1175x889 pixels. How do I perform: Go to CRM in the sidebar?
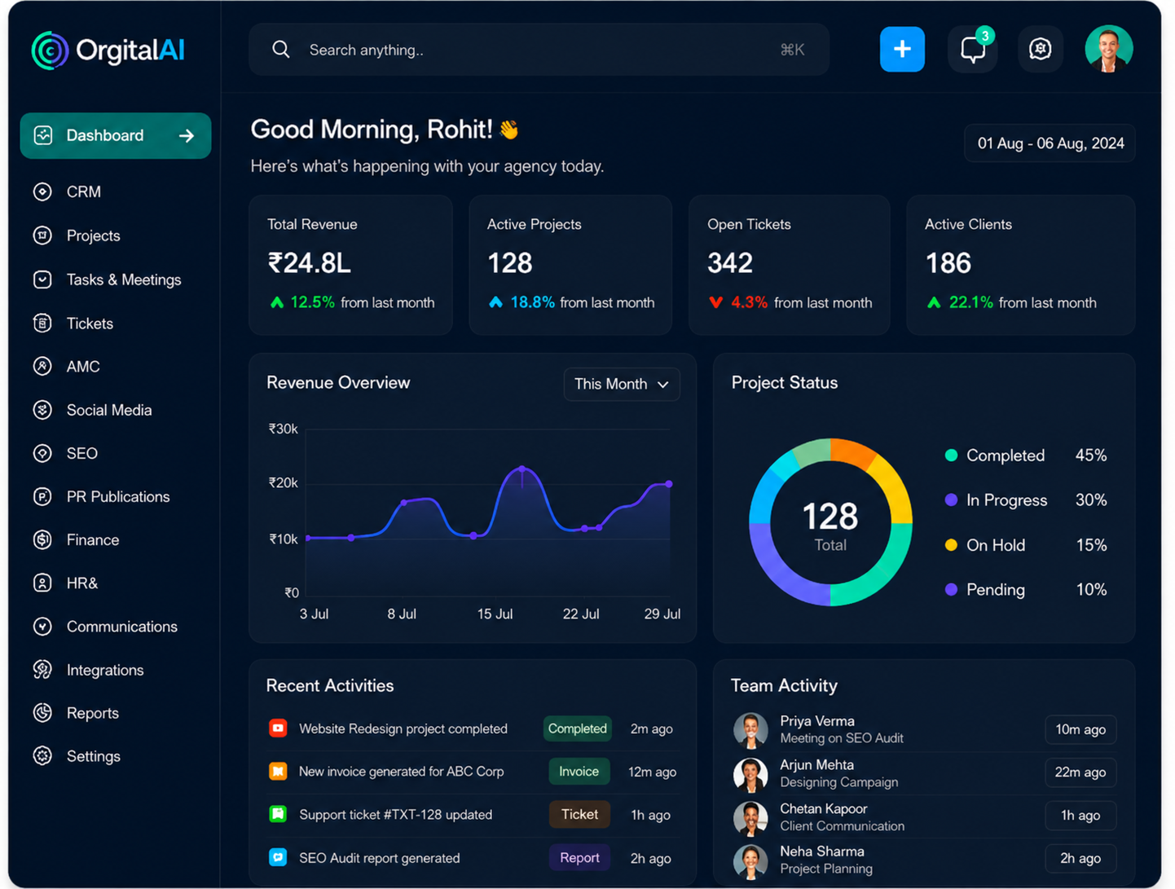pyautogui.click(x=84, y=191)
